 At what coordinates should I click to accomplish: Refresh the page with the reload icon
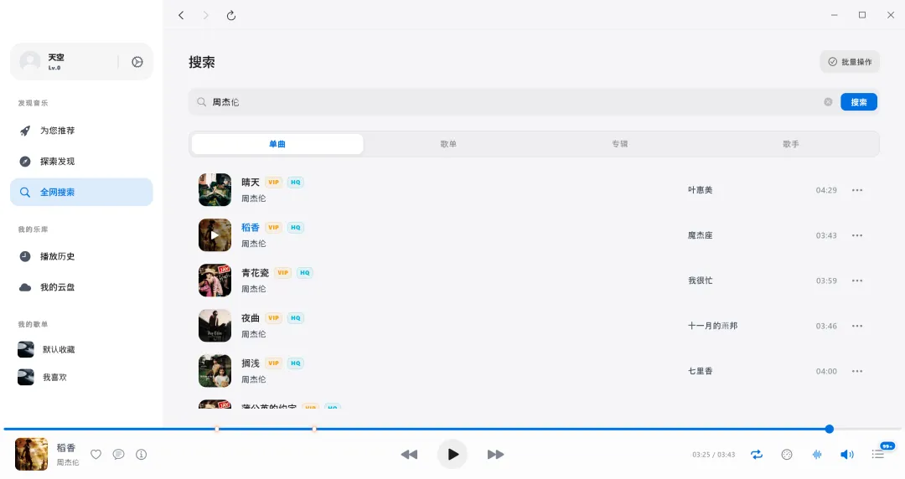coord(231,16)
